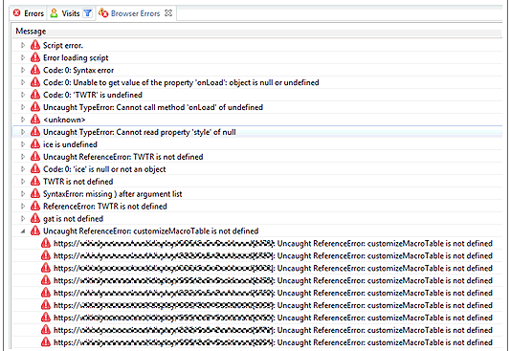
Task: Expand 'ReferenceError: TWTR is not defined' row
Action: [x=23, y=206]
